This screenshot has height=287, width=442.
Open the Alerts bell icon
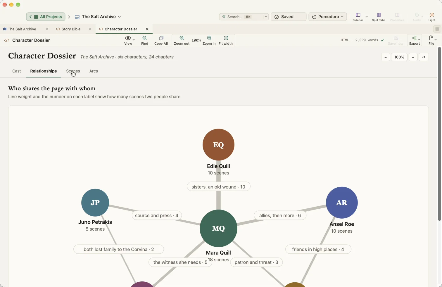click(x=417, y=15)
